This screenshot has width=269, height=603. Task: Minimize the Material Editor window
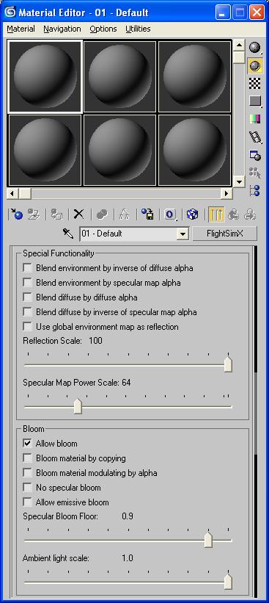223,12
